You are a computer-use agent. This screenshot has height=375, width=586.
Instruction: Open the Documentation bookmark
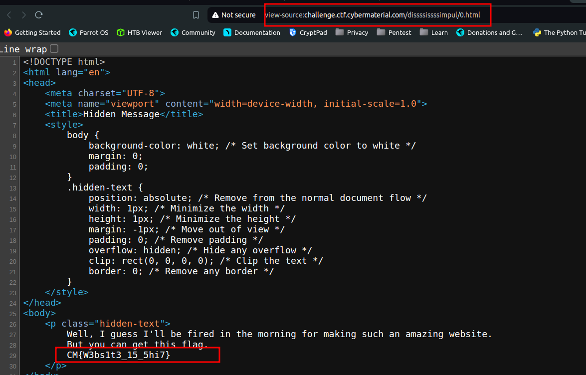click(x=252, y=32)
